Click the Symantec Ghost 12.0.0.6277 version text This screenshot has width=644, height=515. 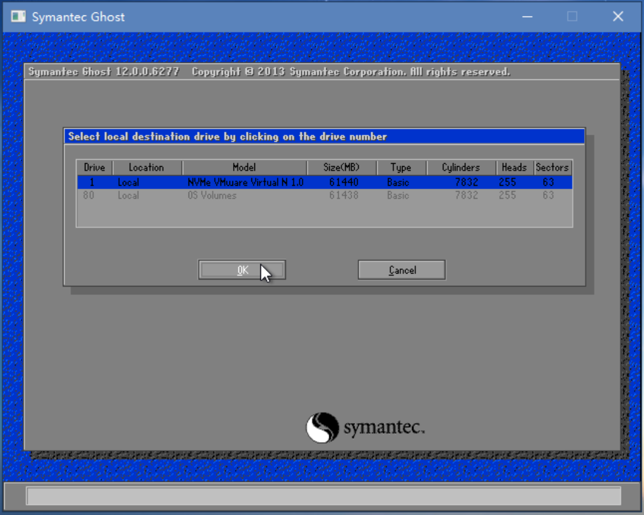pos(104,72)
